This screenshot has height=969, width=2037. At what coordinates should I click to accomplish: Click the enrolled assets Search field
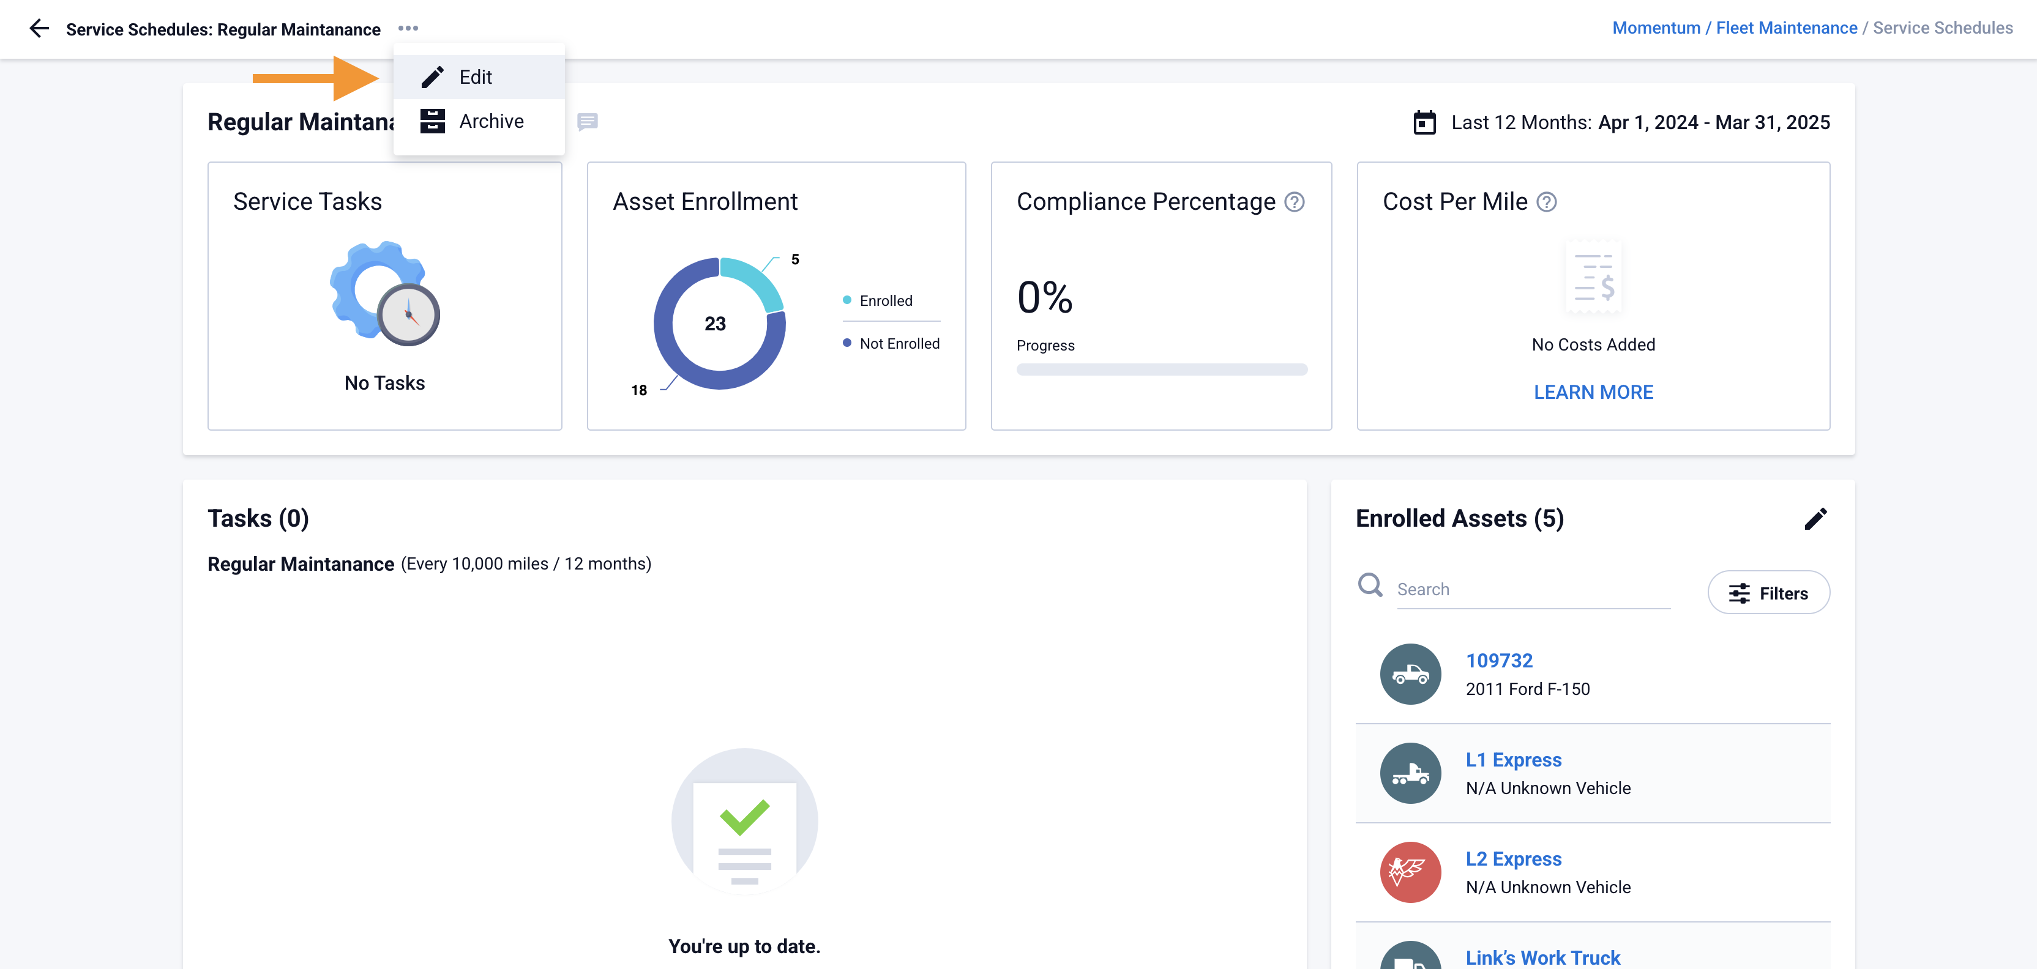(x=1533, y=590)
